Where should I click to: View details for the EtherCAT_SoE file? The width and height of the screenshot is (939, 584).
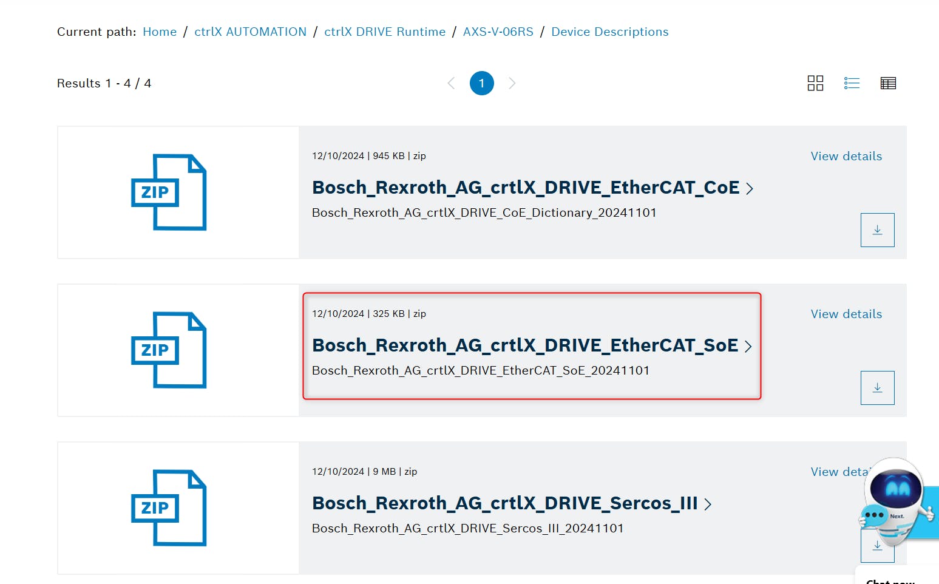tap(846, 314)
